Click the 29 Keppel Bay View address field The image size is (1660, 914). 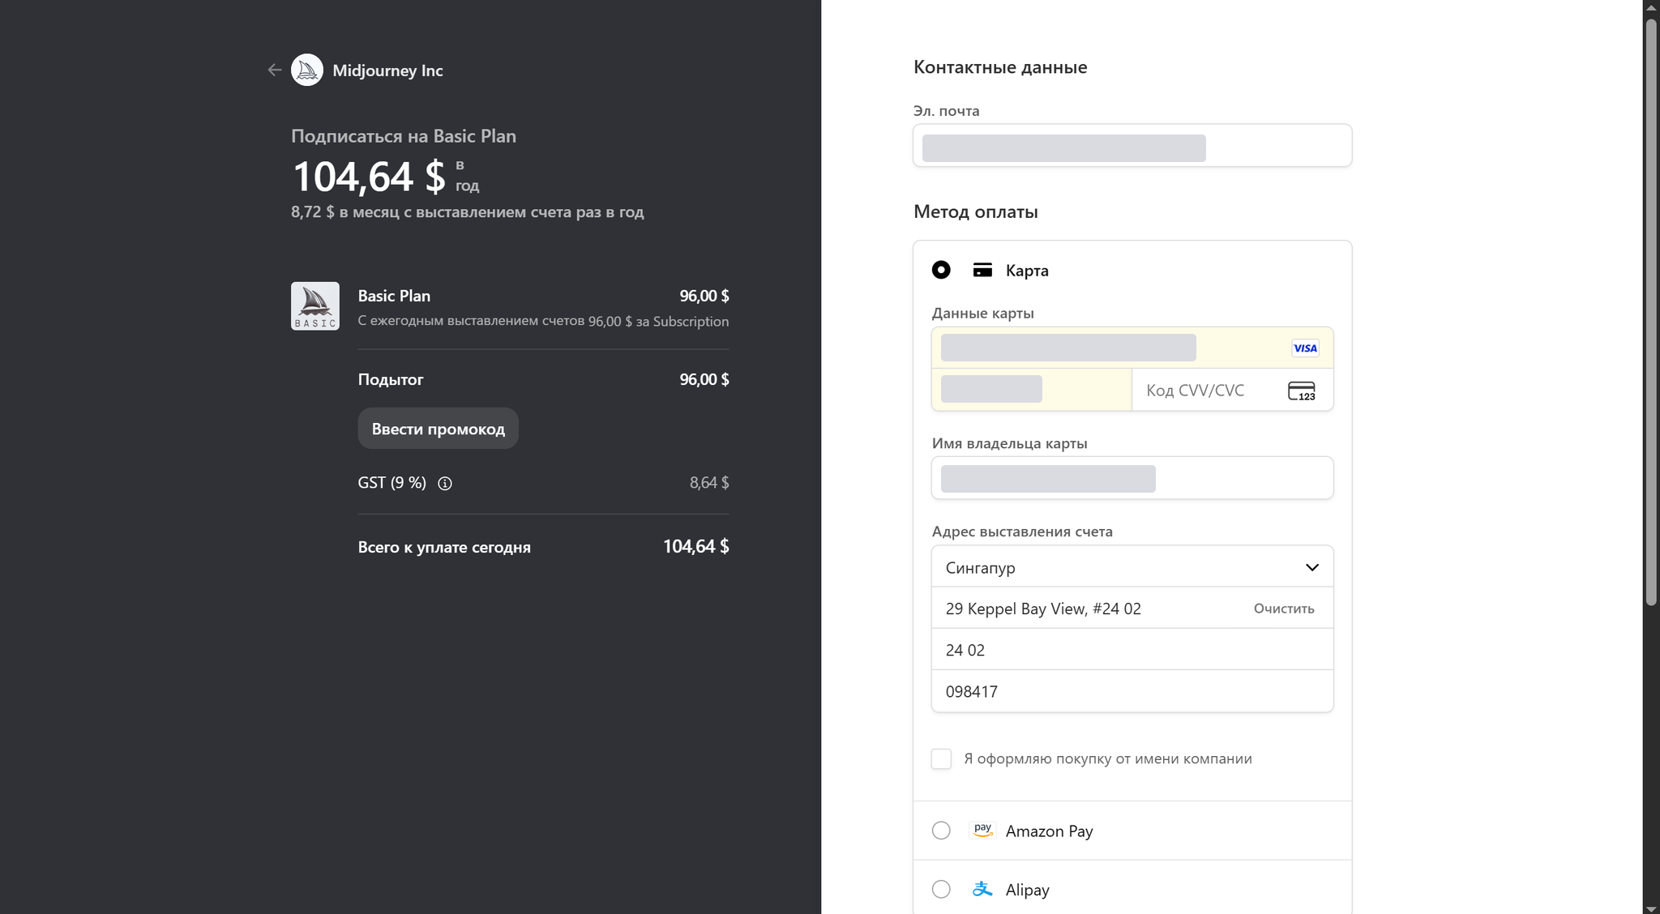(1132, 608)
